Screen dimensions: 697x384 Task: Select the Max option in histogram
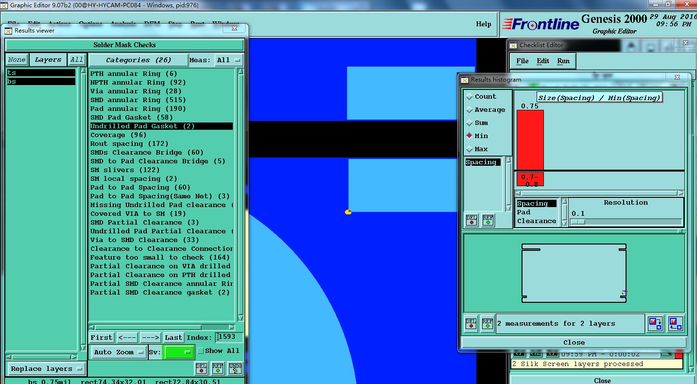pos(477,149)
